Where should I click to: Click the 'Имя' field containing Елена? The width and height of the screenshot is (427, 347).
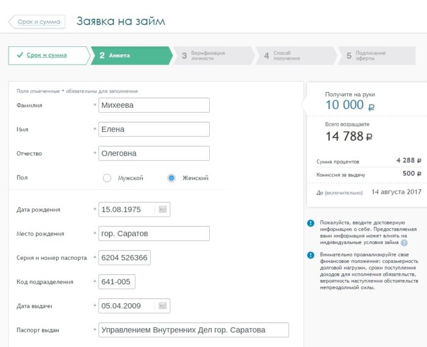tap(154, 129)
